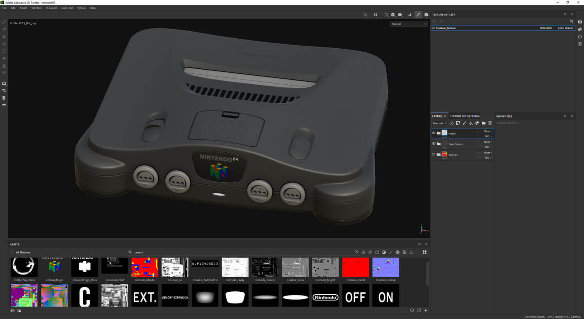This screenshot has width=584, height=319.
Task: Add a fill layer via bucket icon
Action: (471, 123)
